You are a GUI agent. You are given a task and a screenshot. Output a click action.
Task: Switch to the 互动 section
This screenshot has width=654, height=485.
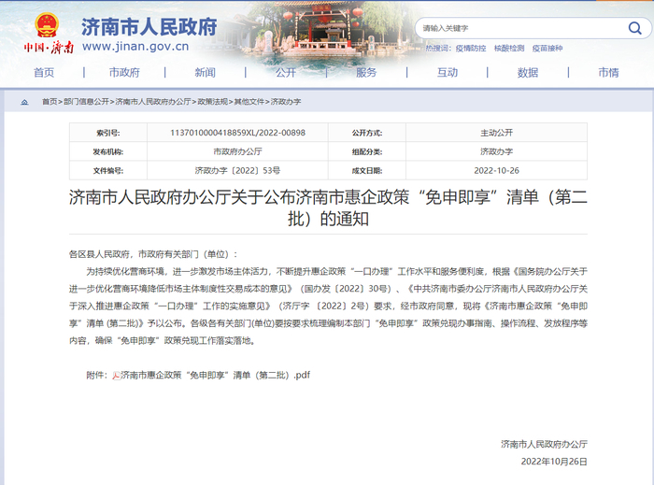[x=447, y=73]
